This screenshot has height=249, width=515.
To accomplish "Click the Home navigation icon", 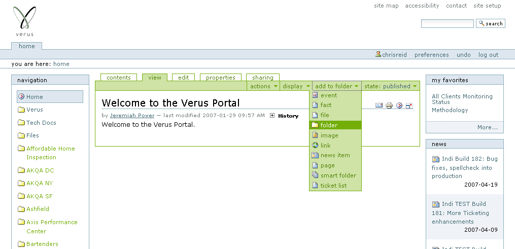I will click(x=21, y=97).
